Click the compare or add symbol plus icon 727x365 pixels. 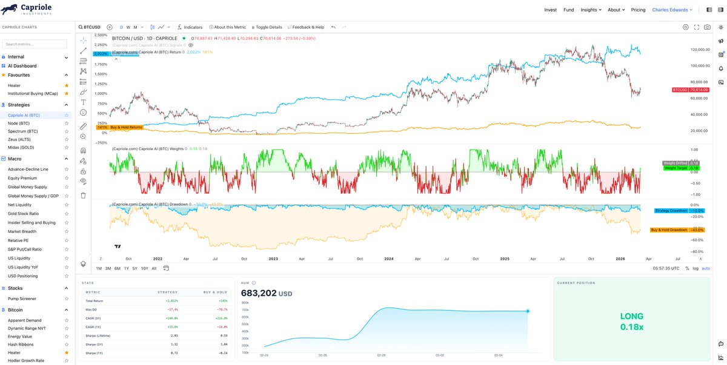tap(110, 27)
